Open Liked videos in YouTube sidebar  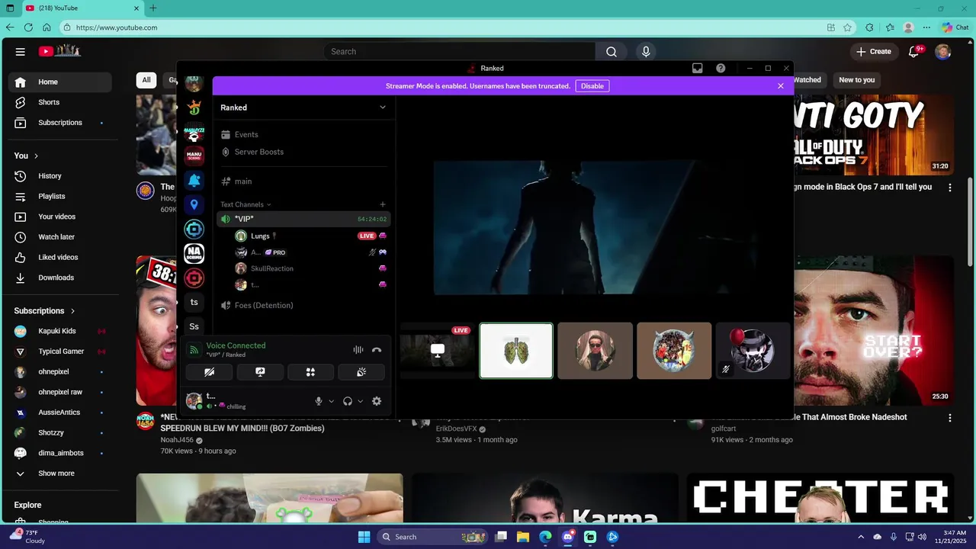click(x=60, y=257)
